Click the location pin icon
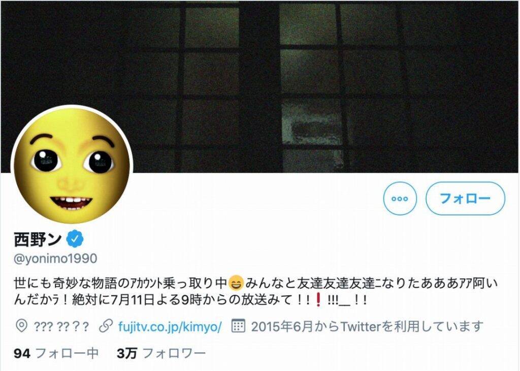The width and height of the screenshot is (520, 371). (21, 327)
